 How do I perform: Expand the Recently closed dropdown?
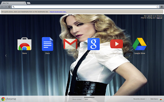[x=140, y=99]
